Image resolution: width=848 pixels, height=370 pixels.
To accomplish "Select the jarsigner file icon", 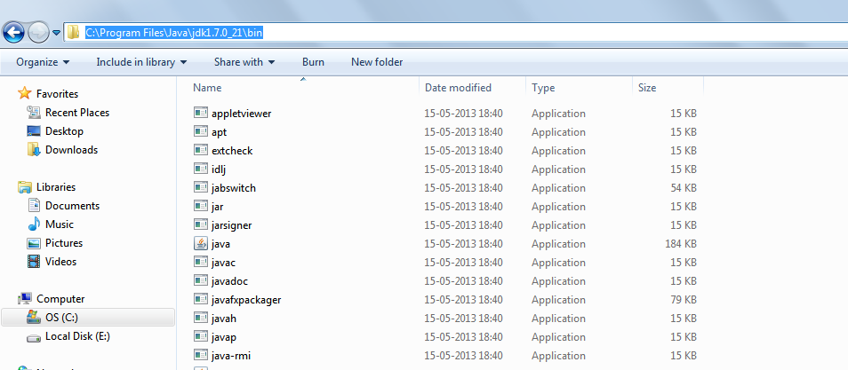I will (x=201, y=224).
